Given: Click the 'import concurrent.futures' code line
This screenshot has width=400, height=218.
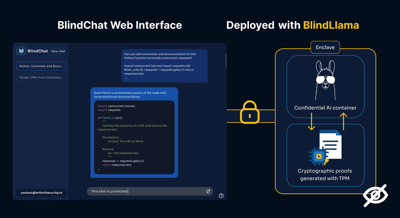Looking at the screenshot, I should coord(116,106).
